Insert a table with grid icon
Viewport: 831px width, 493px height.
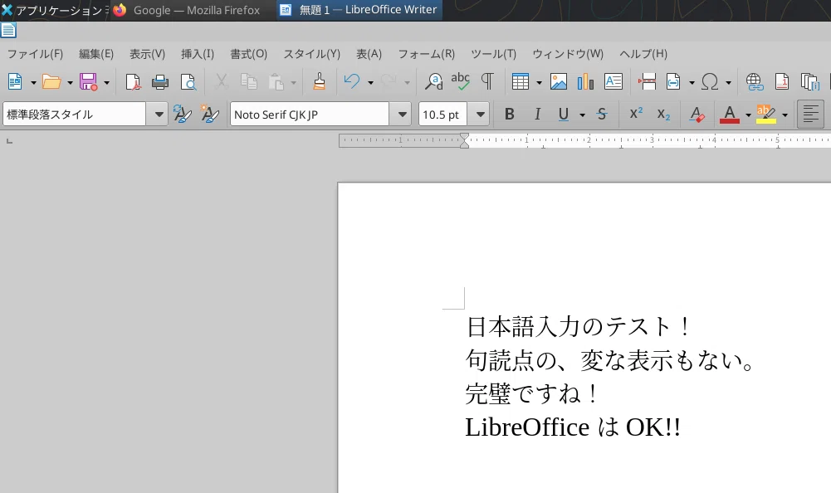pyautogui.click(x=521, y=81)
